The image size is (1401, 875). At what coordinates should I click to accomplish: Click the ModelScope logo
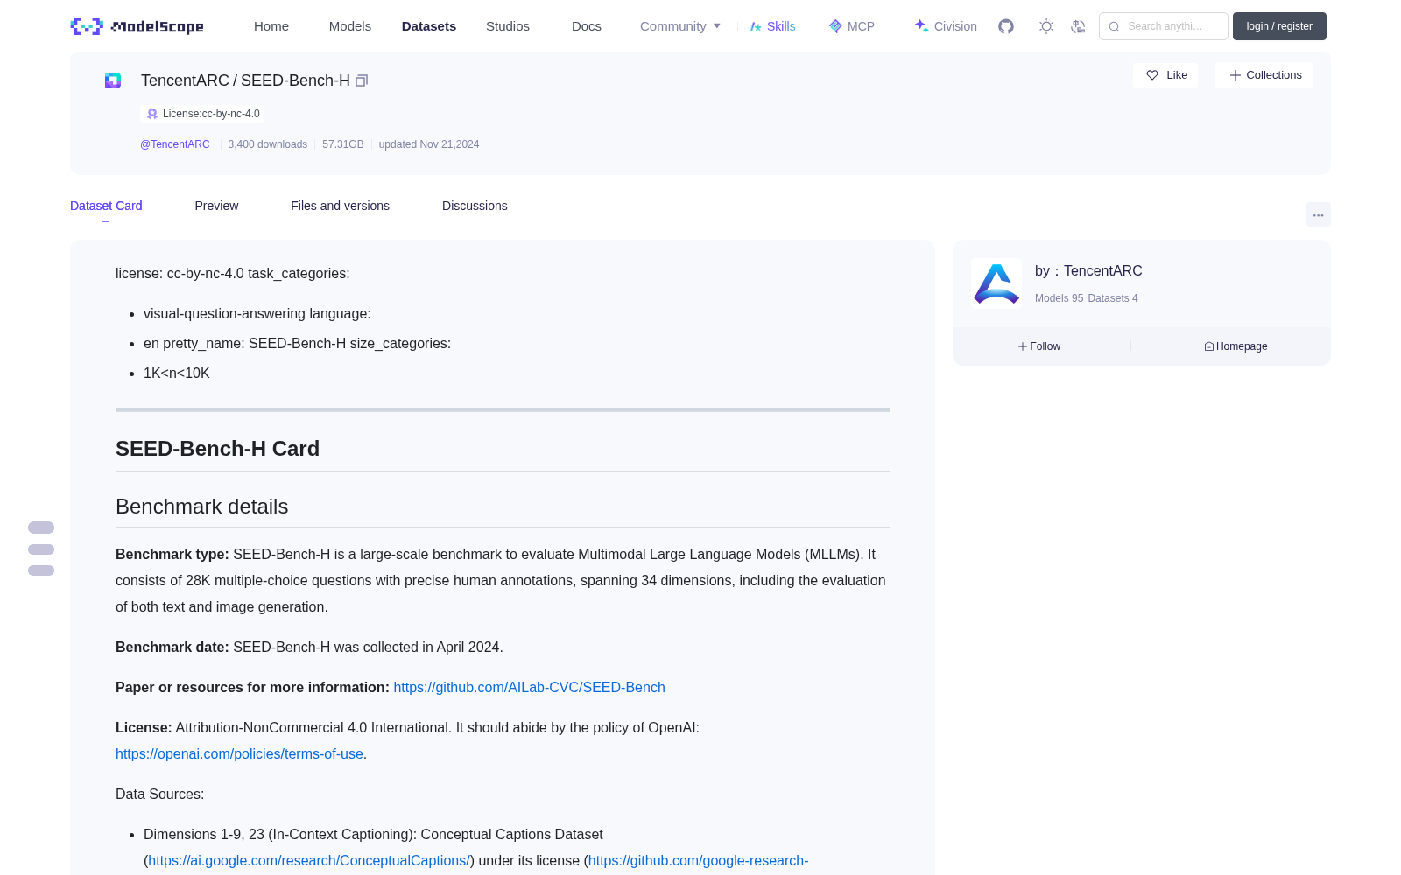(137, 26)
